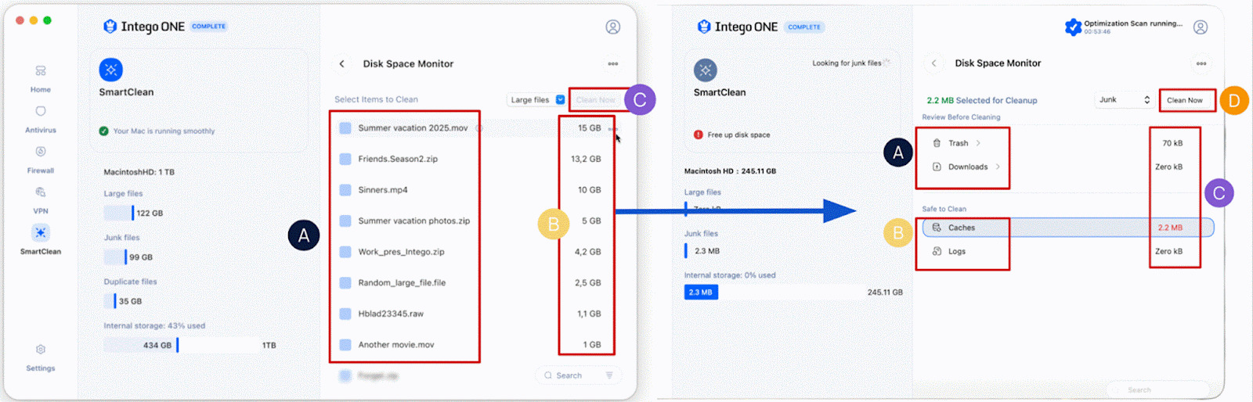Screen dimensions: 1253x402
Task: Tick the Random_large_file.file checkbox
Action: tap(345, 283)
